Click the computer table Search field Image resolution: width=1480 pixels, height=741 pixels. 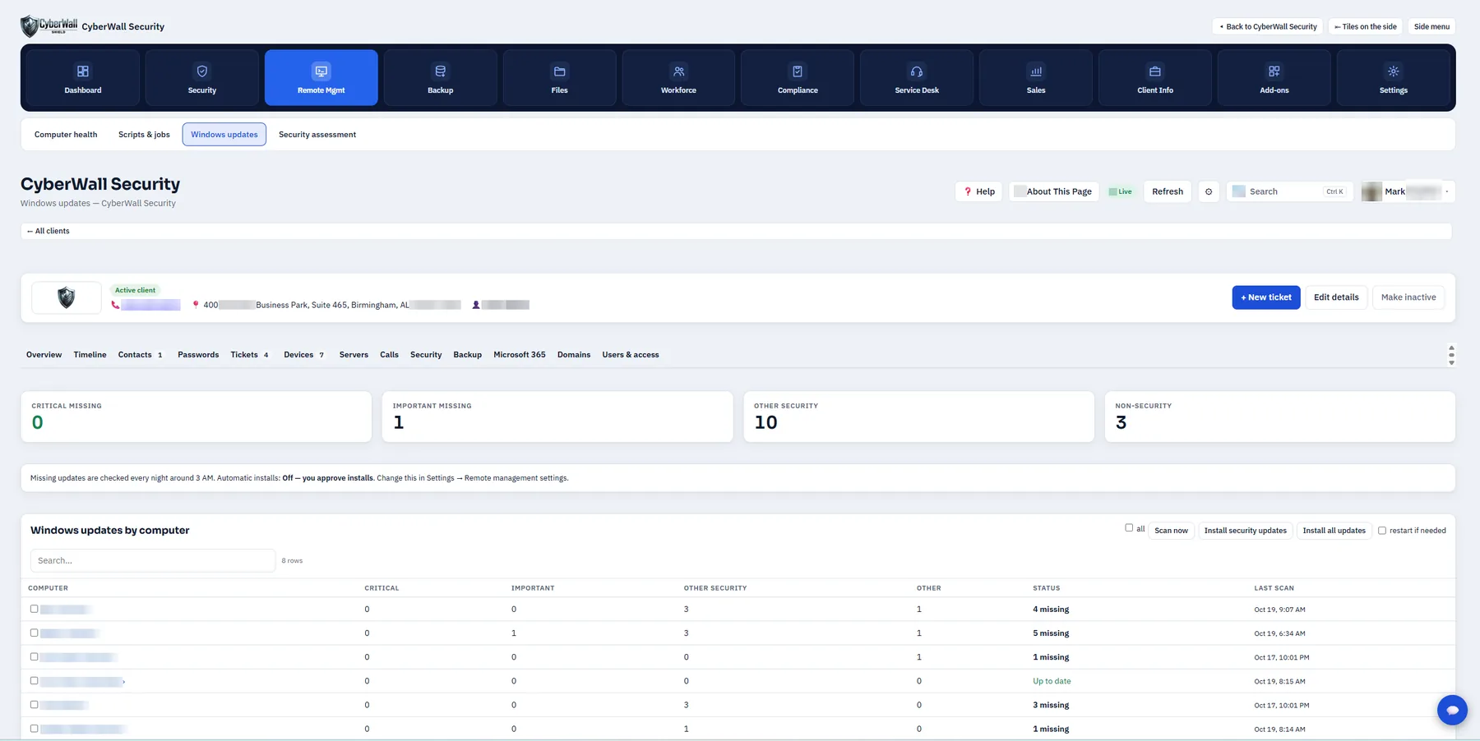[153, 560]
